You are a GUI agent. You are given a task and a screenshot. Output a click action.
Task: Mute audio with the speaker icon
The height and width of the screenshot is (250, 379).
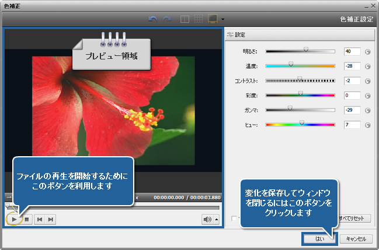[207, 219]
